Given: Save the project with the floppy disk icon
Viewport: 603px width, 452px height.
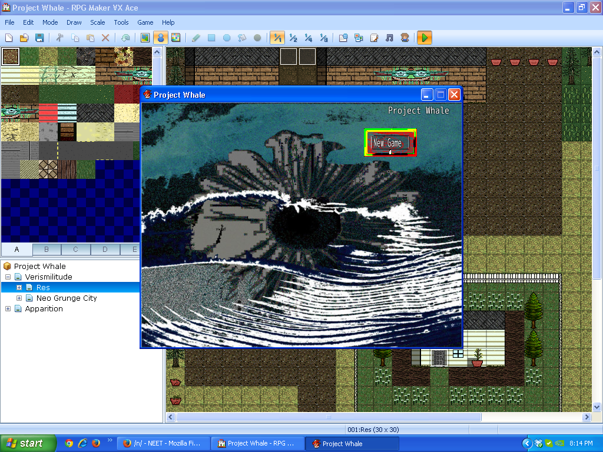Looking at the screenshot, I should pos(39,38).
